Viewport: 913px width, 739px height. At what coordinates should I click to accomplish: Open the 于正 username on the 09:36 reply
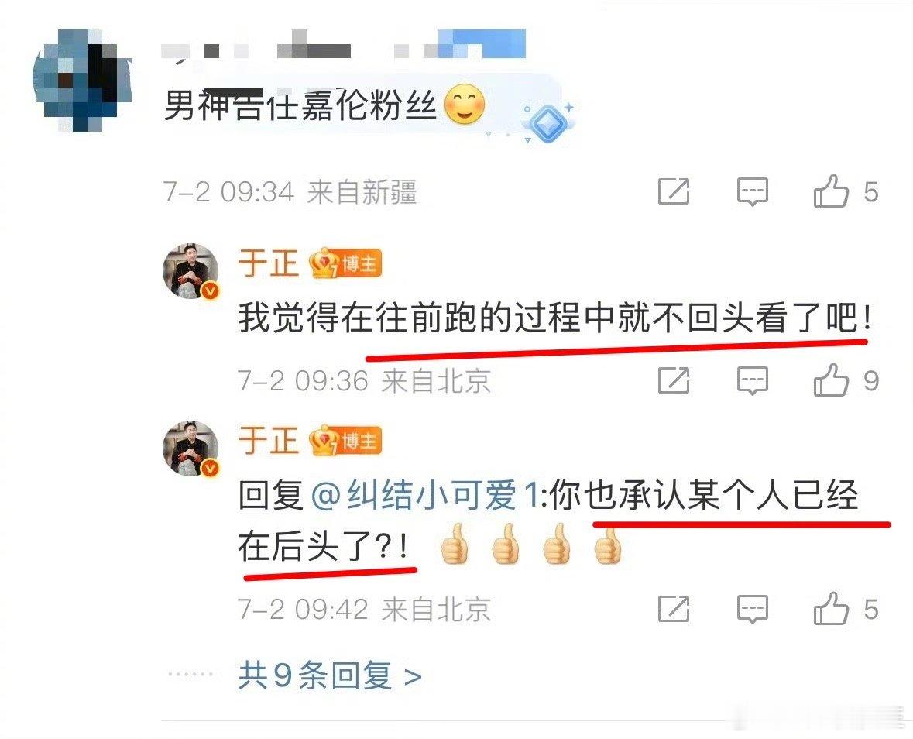(x=268, y=263)
